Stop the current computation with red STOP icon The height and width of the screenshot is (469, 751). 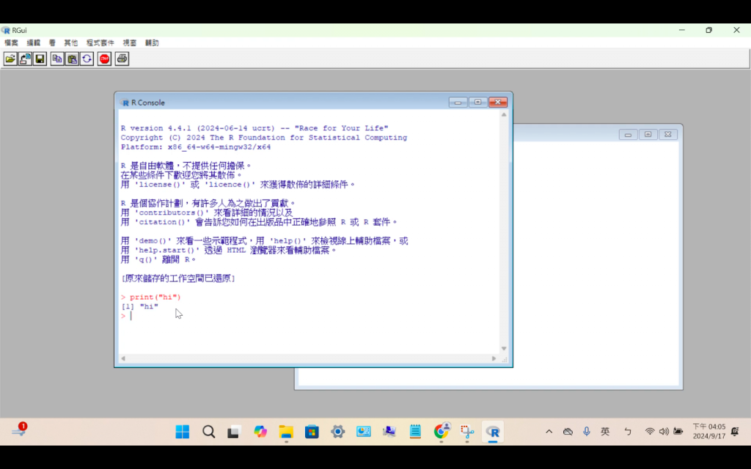coord(104,59)
